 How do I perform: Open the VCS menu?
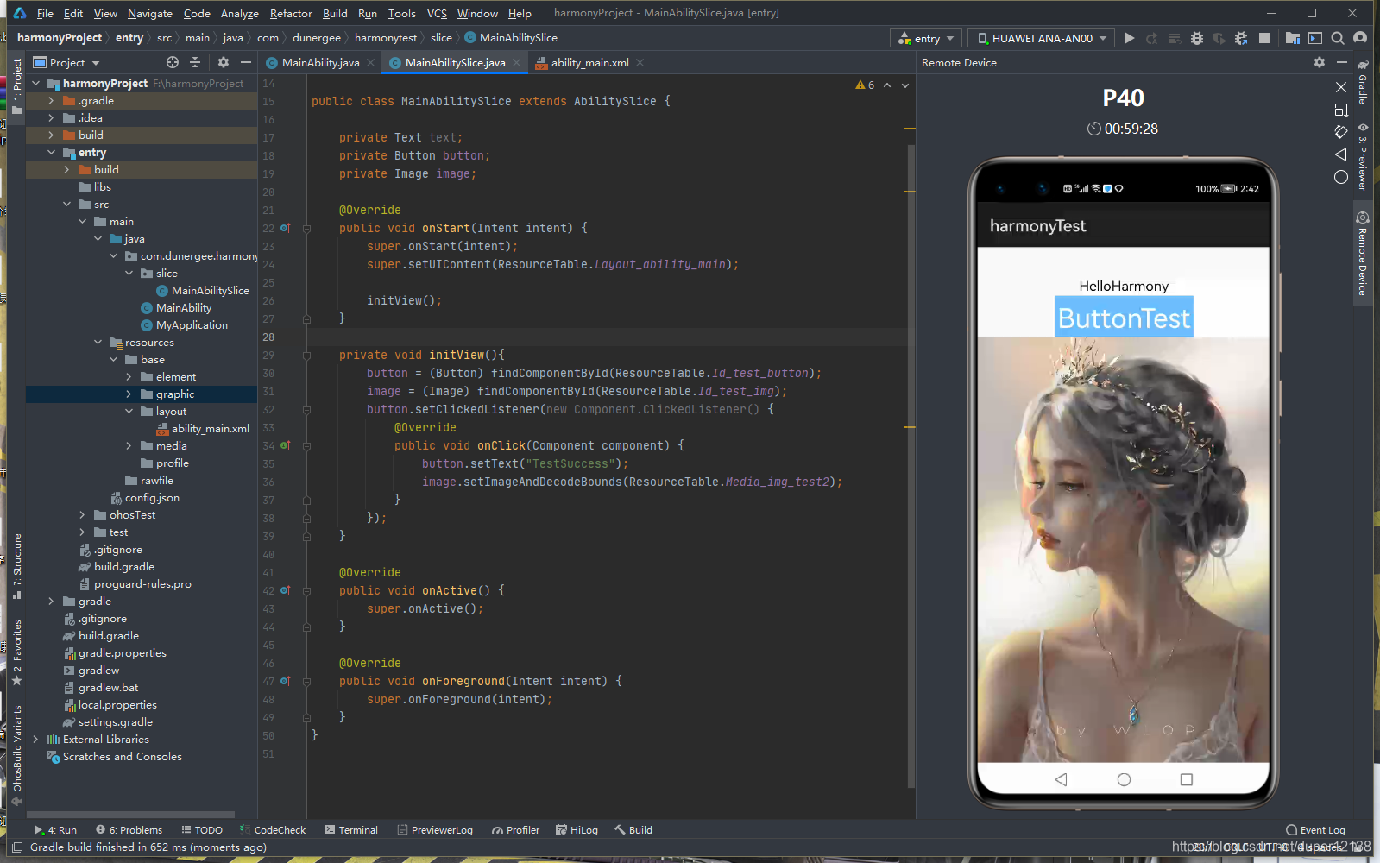437,13
